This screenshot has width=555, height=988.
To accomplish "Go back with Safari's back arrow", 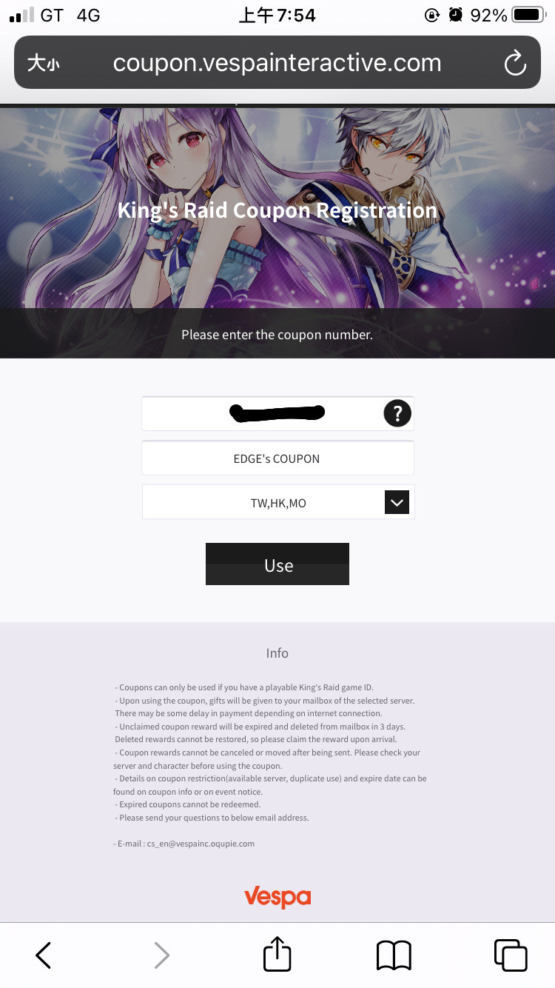I will point(44,955).
